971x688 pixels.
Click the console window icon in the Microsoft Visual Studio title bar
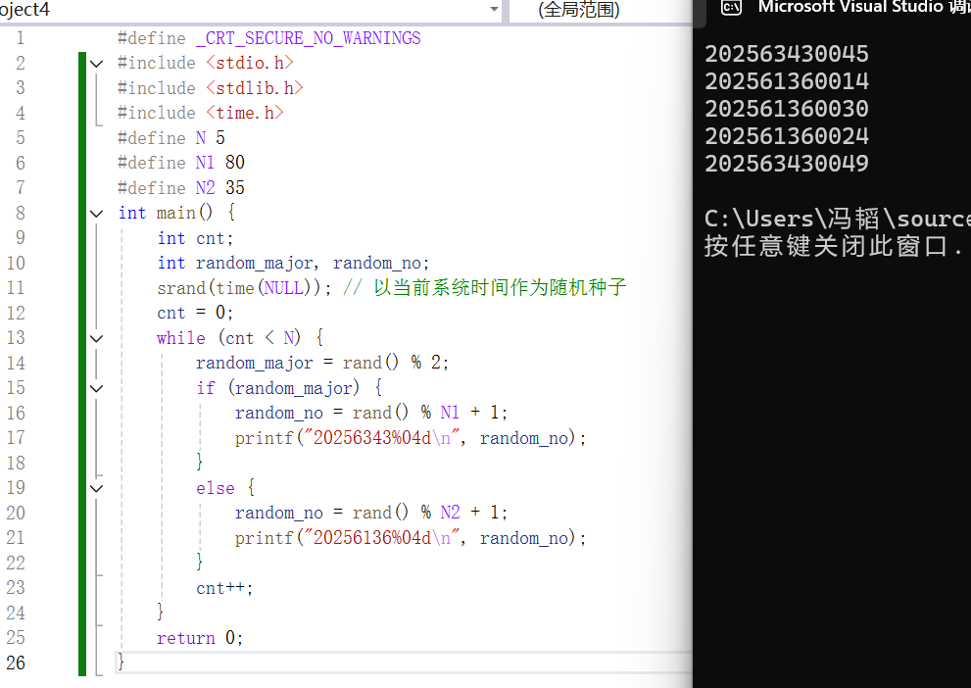731,8
